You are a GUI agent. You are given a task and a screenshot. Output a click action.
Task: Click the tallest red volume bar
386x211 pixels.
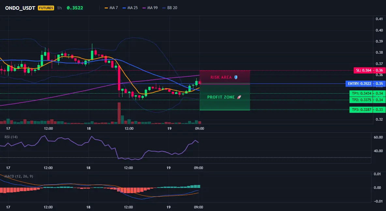click(x=119, y=113)
